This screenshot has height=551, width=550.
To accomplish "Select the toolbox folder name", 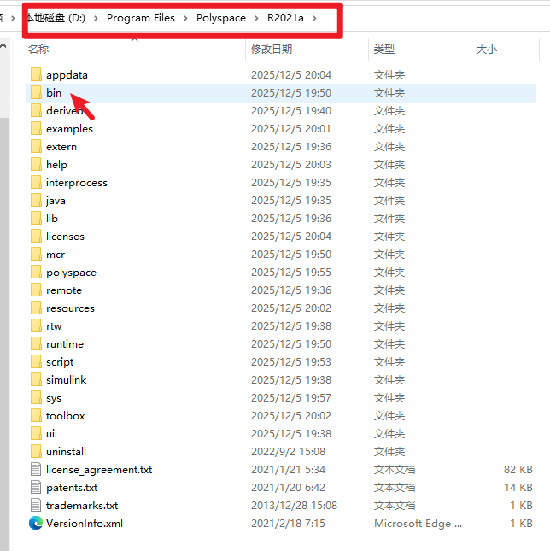I will point(65,416).
